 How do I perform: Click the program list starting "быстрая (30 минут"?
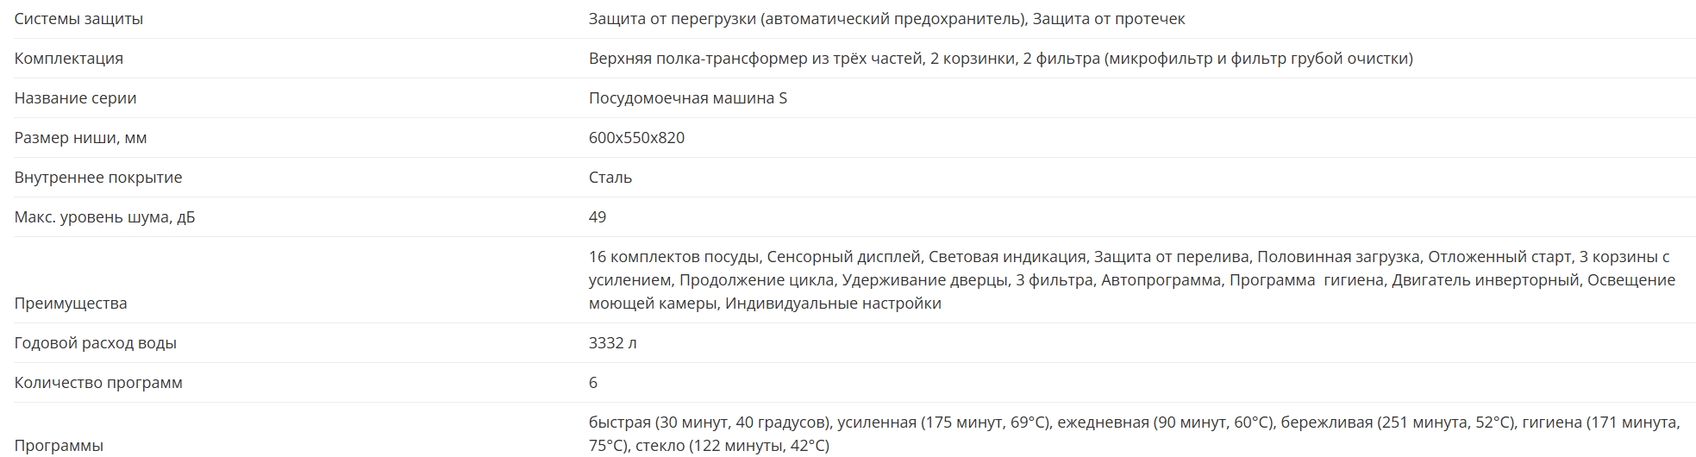1134,434
